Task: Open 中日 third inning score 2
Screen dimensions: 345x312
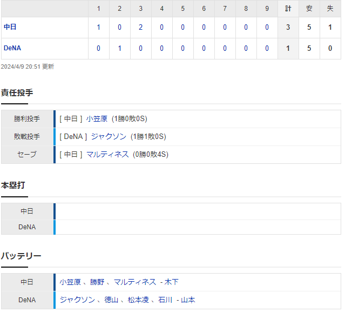Action: (x=140, y=28)
